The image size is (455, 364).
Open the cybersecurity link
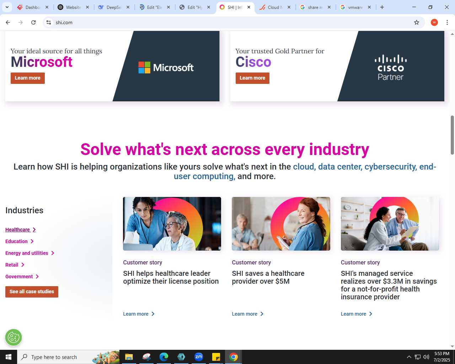point(391,167)
